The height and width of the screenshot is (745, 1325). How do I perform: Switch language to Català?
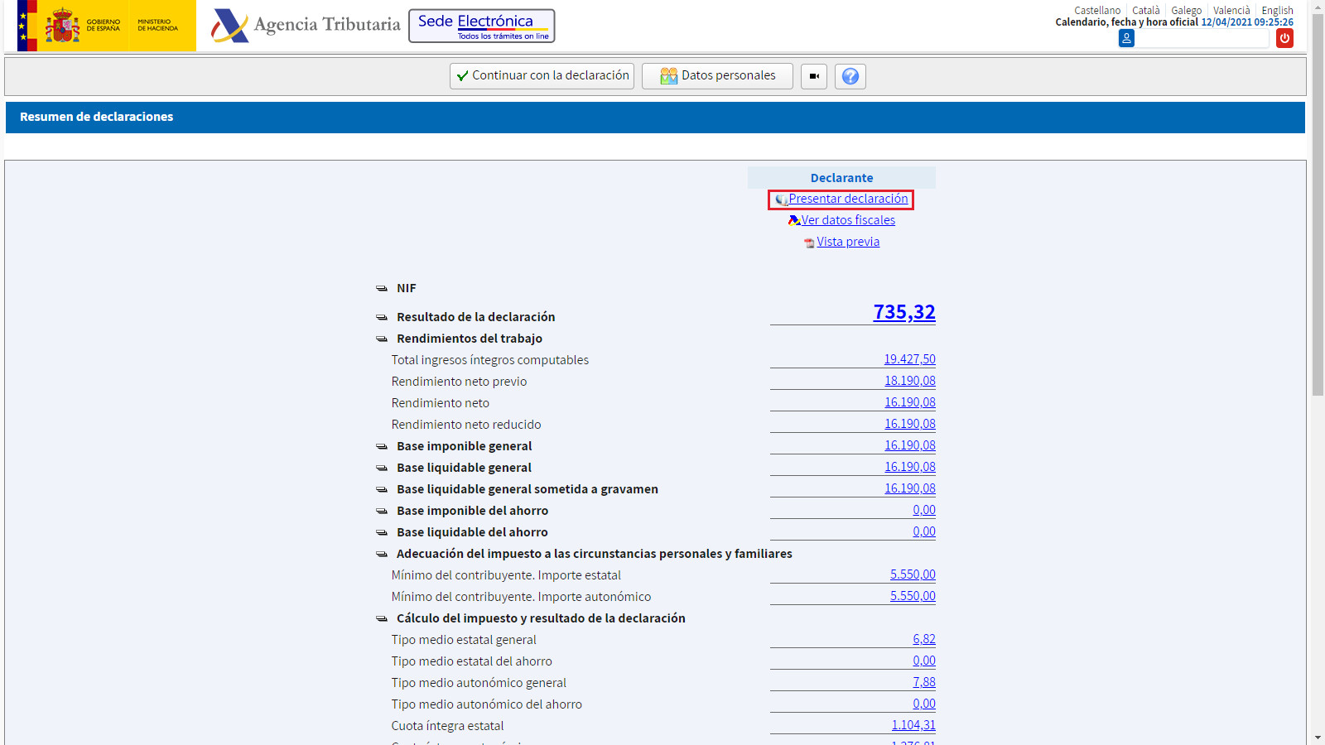[x=1146, y=11]
